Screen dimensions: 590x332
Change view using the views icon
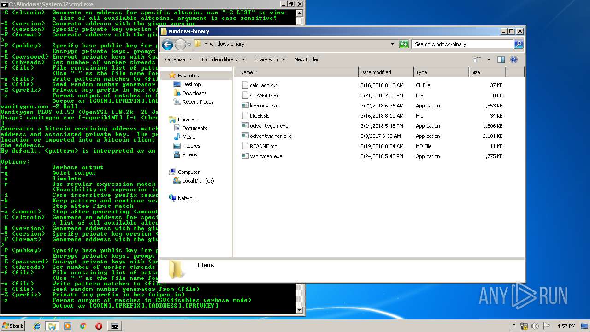[478, 59]
